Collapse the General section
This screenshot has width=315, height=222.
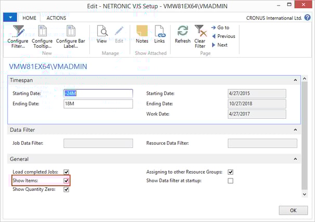295,159
